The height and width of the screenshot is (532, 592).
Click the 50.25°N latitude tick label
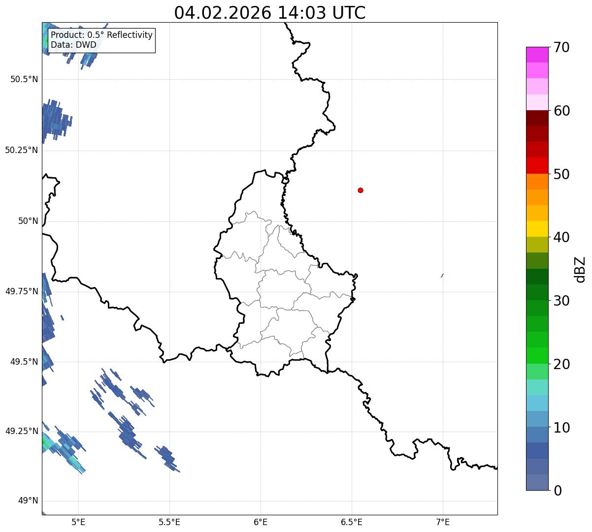22,150
